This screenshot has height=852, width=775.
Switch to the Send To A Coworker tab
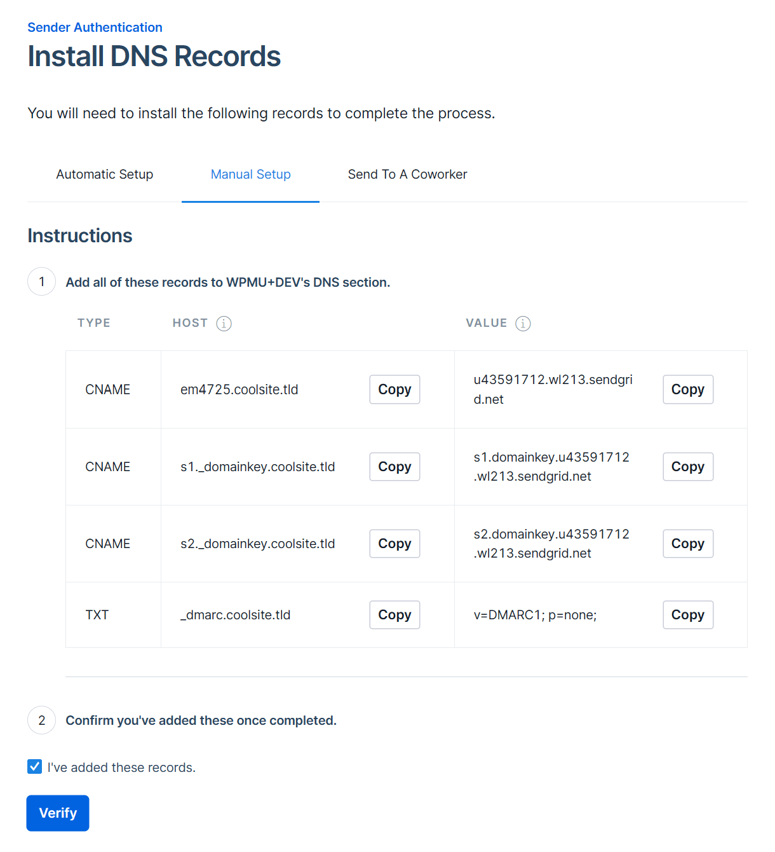tap(407, 174)
